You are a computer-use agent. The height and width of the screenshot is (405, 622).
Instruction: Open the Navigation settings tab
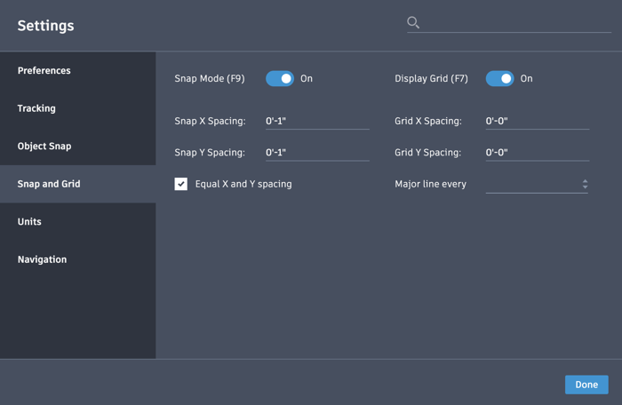click(42, 259)
